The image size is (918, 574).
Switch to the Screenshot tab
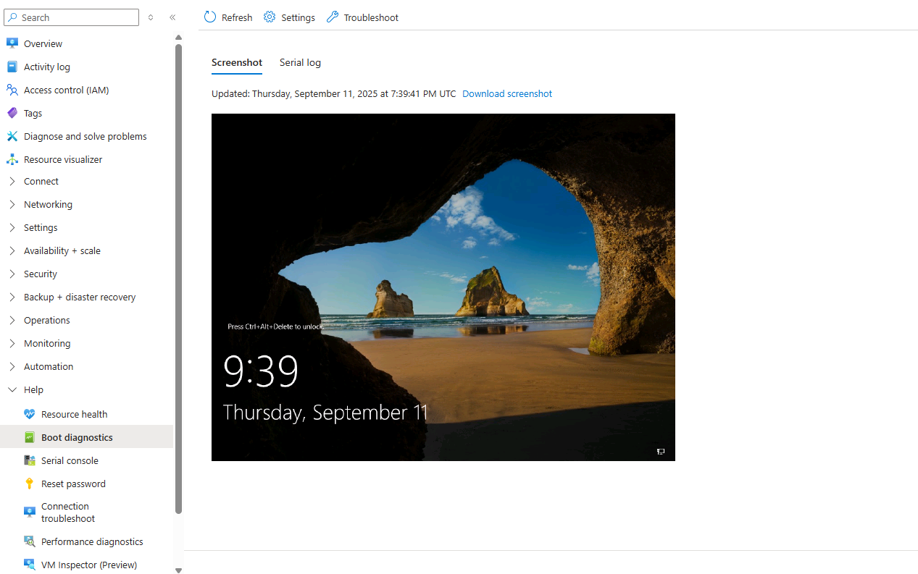(237, 62)
